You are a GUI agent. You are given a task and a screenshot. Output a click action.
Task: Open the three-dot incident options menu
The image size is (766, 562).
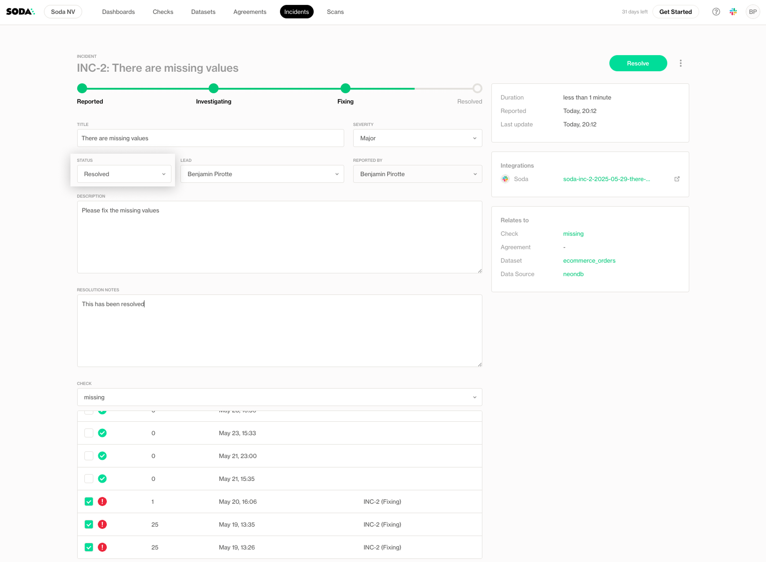(680, 63)
